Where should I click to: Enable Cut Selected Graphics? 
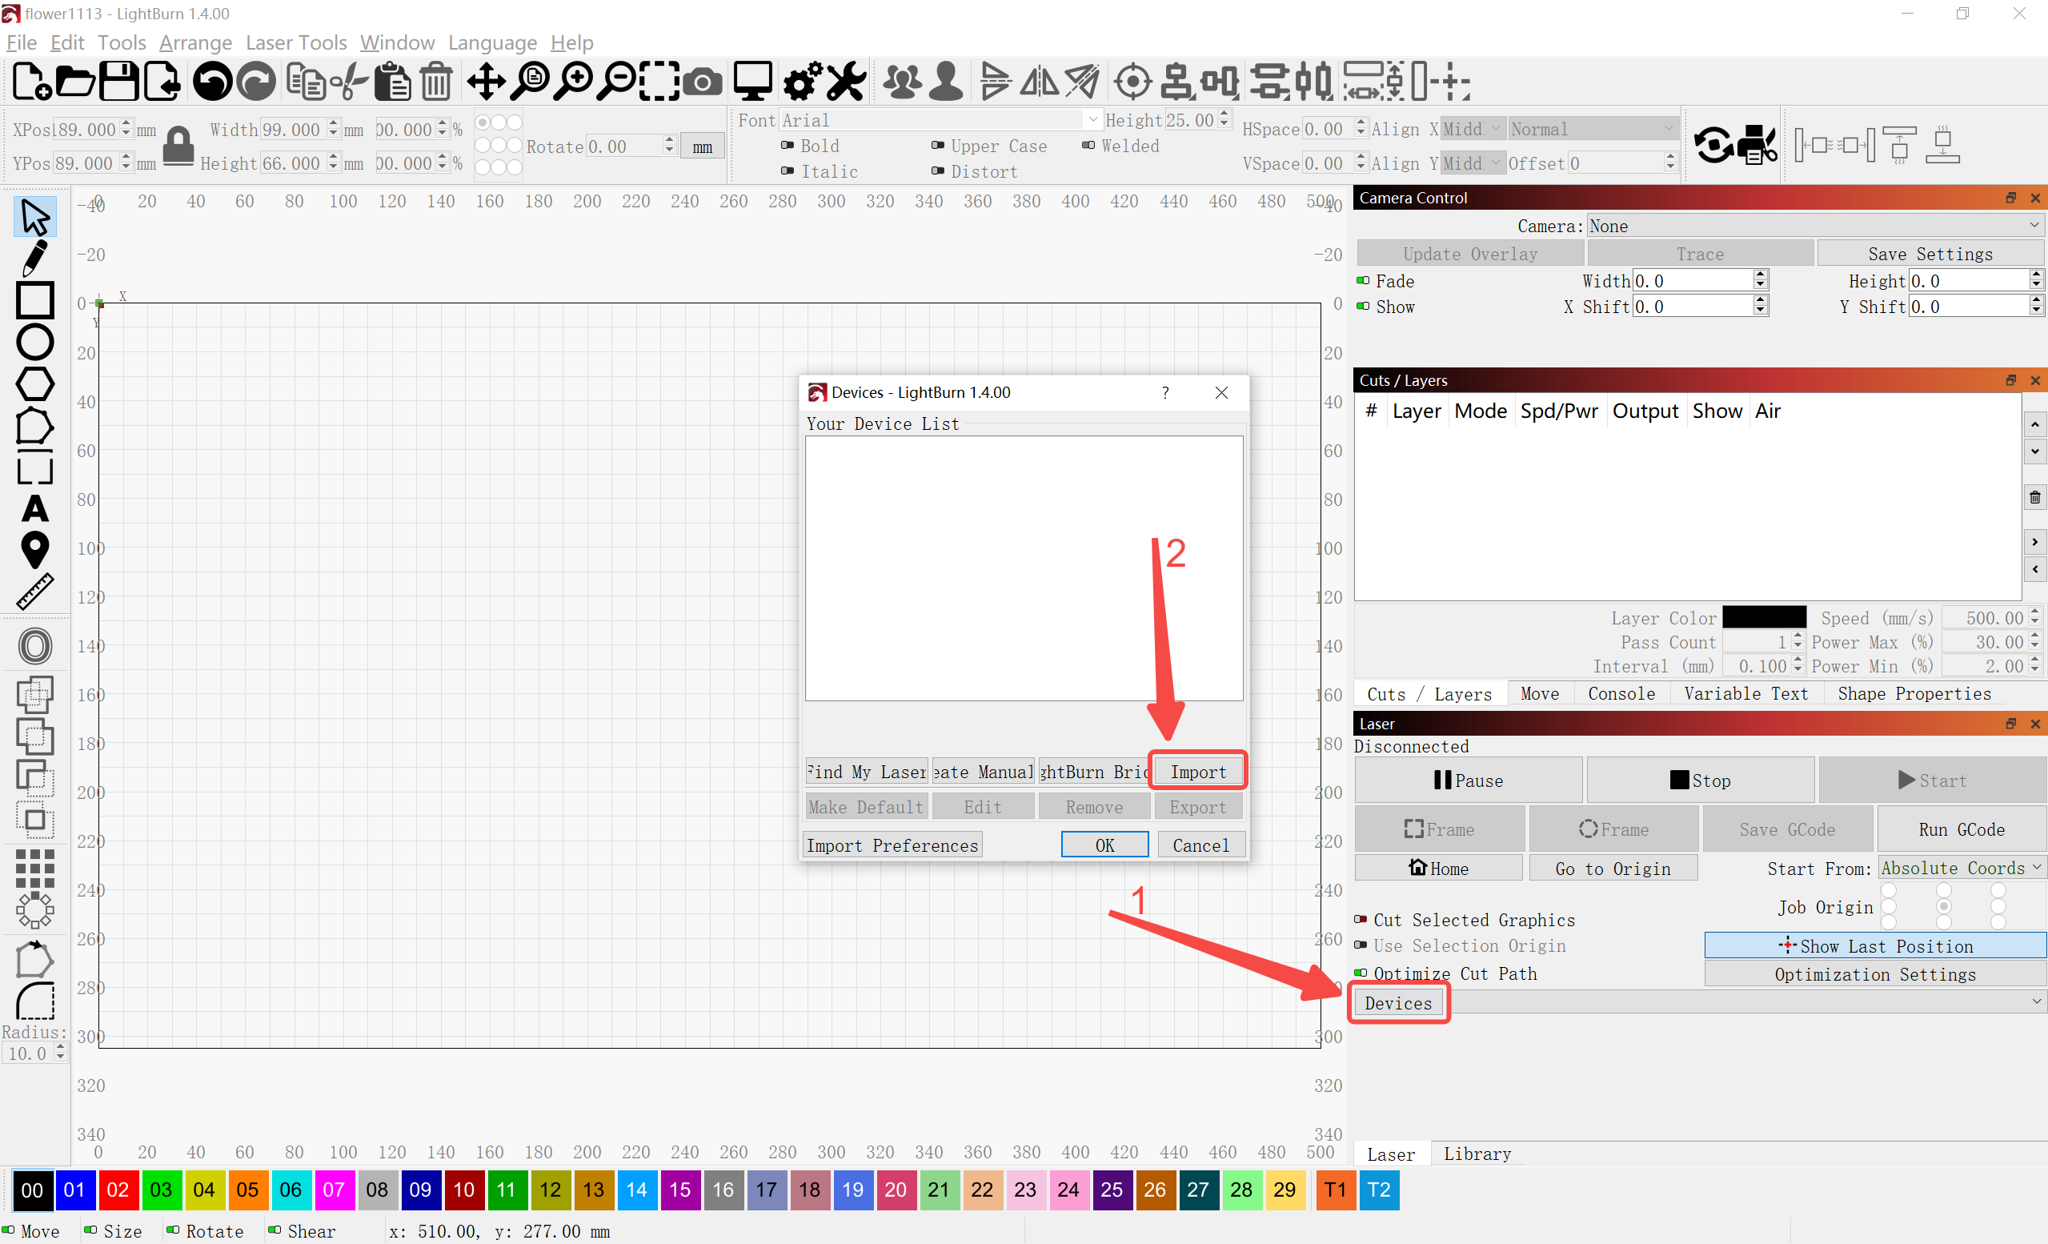pyautogui.click(x=1361, y=920)
